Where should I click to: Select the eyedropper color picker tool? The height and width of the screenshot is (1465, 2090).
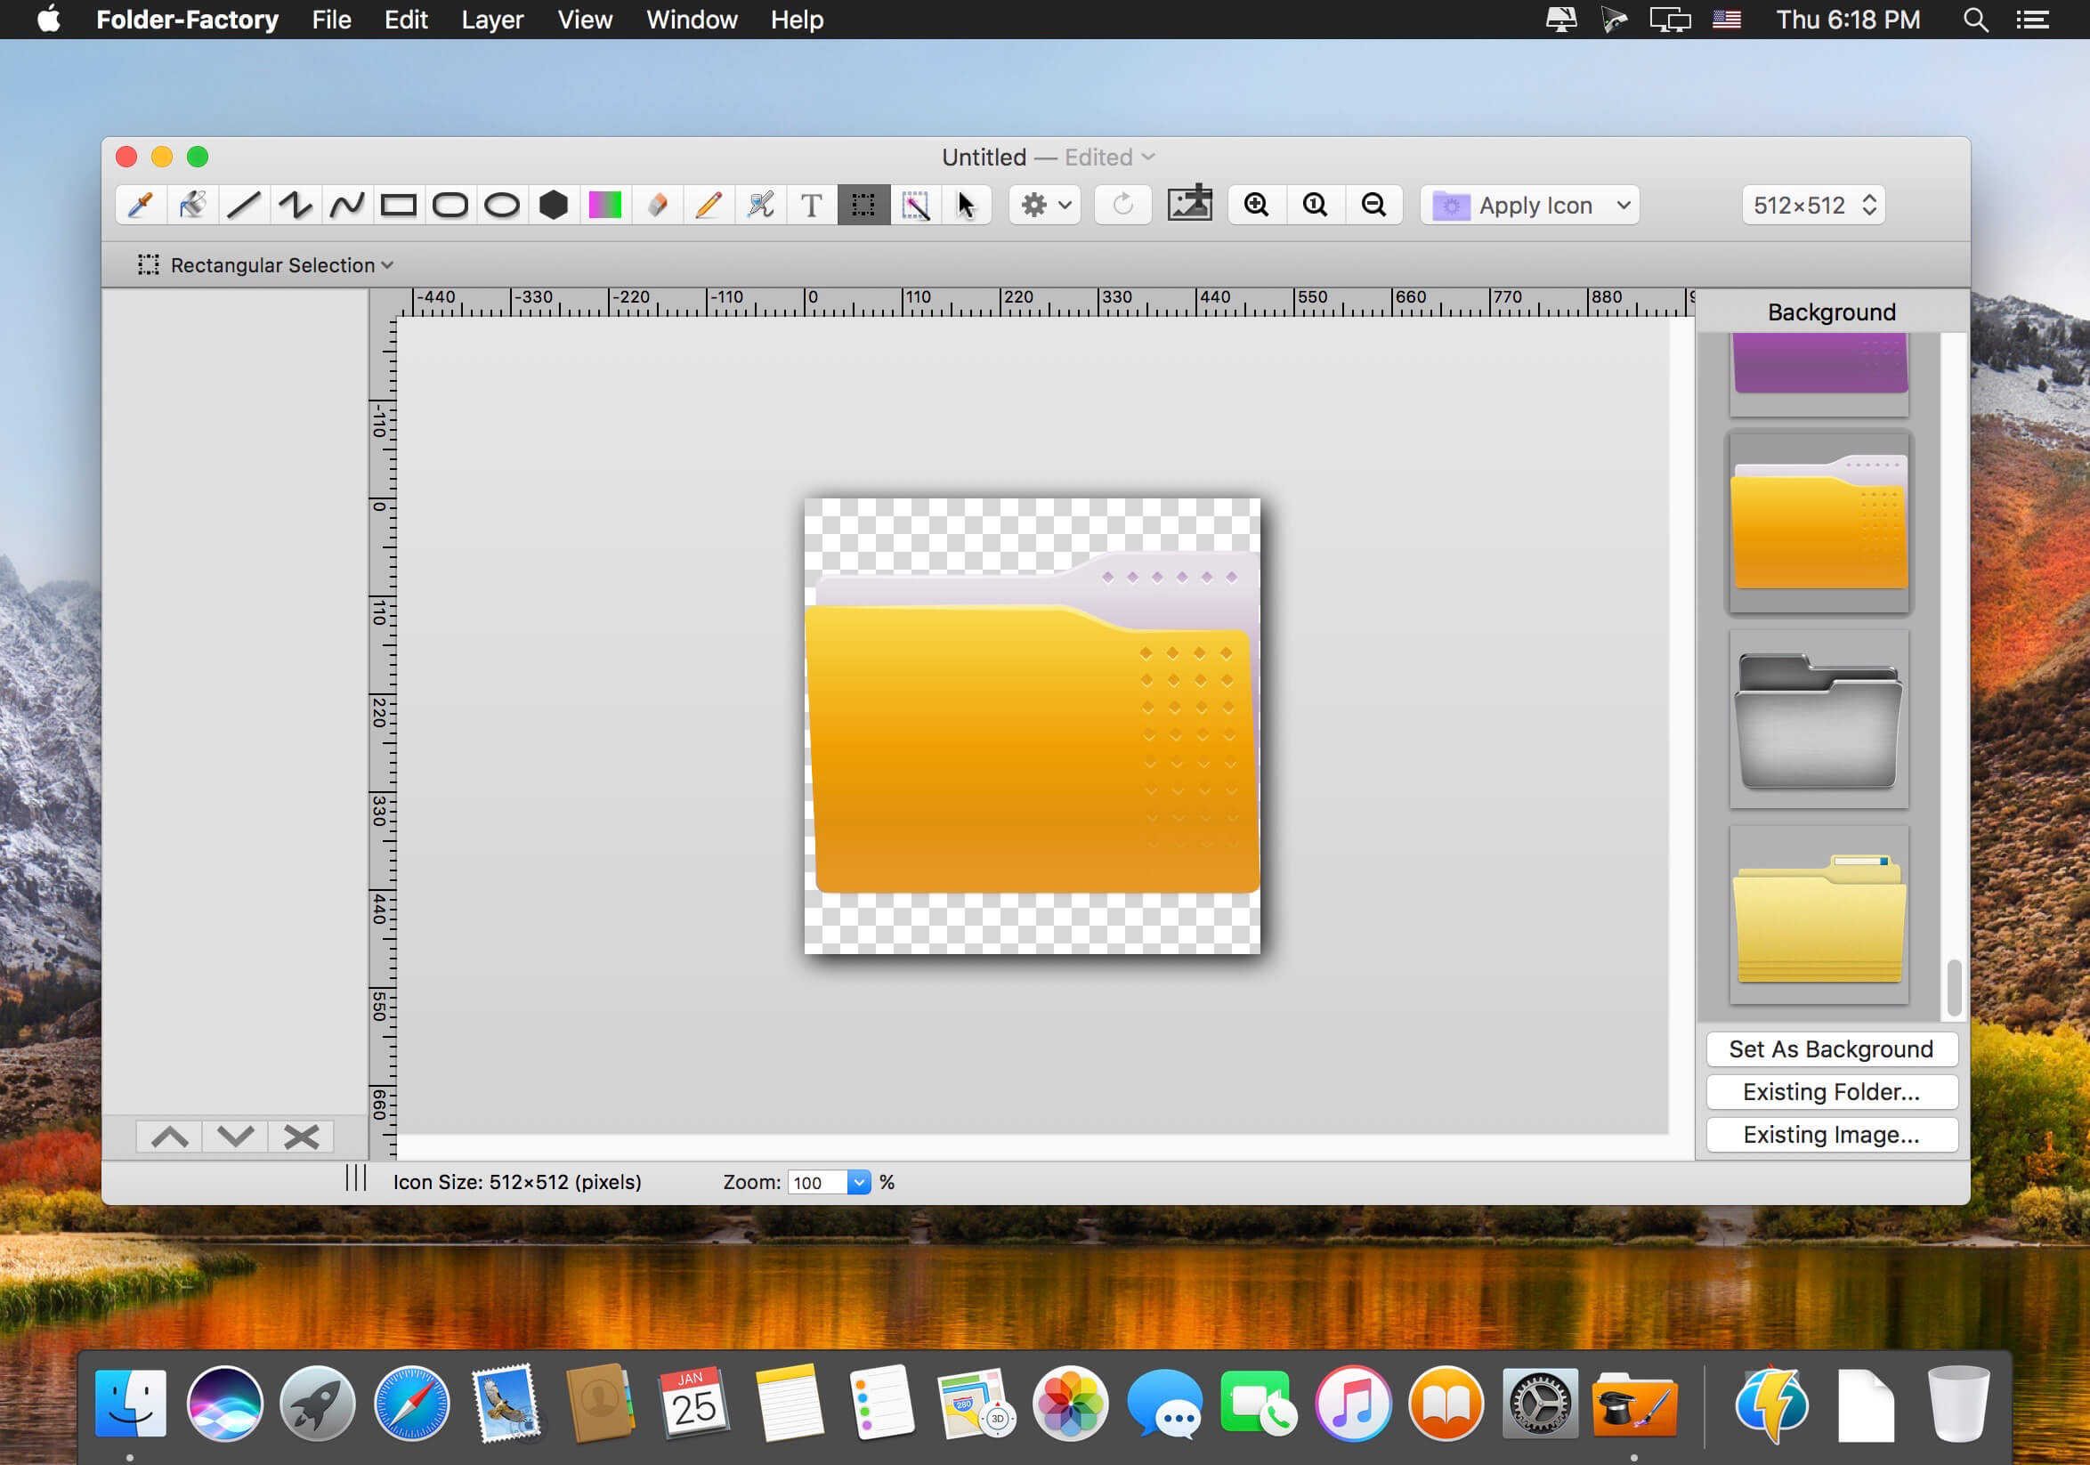tap(140, 206)
